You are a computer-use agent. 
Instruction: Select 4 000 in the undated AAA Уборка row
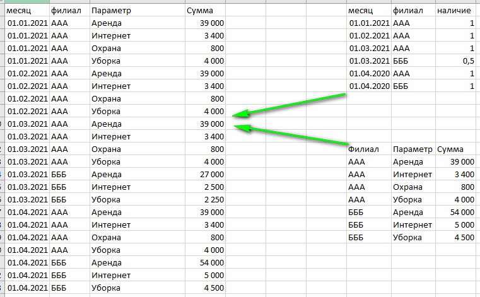click(x=464, y=200)
